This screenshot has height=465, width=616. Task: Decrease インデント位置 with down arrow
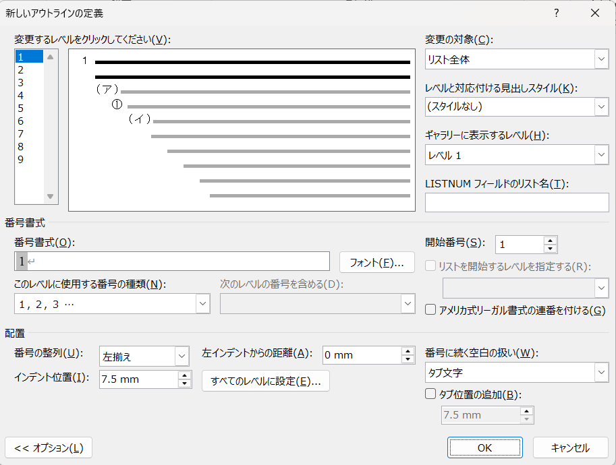point(185,383)
